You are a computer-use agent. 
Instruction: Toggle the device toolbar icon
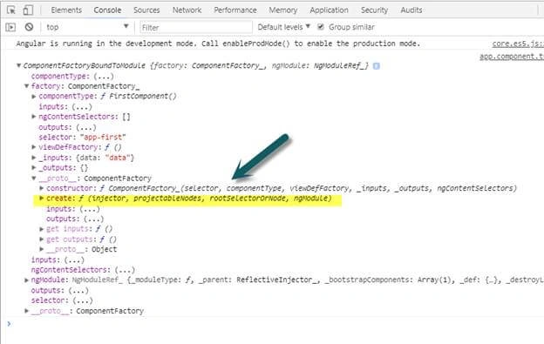point(28,10)
